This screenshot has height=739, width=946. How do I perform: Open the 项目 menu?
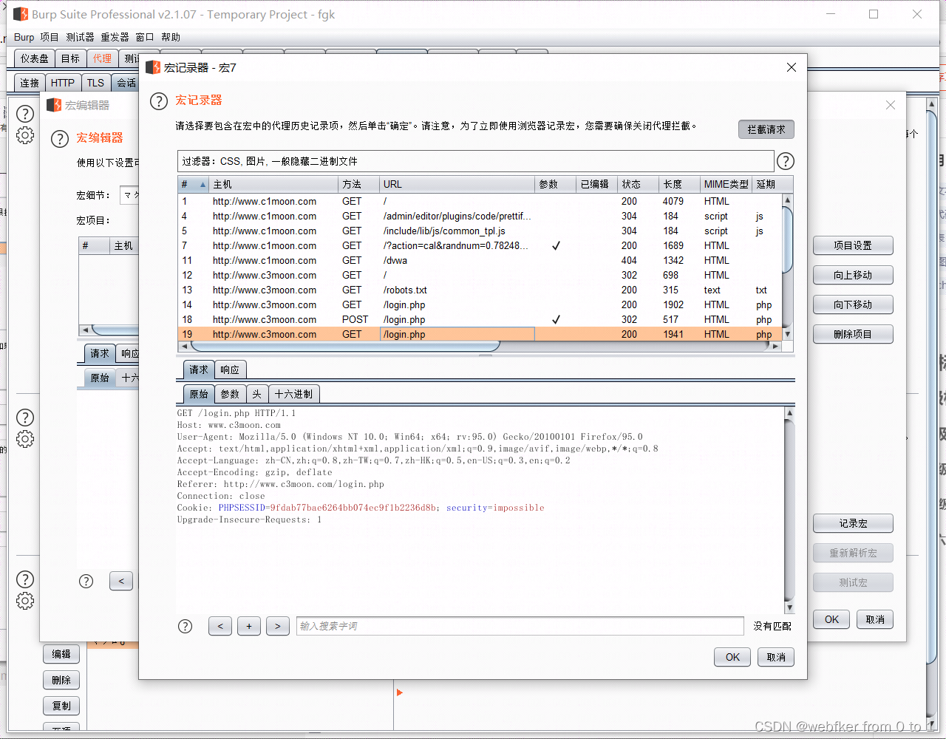[x=50, y=37]
